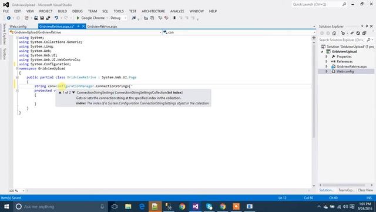Click the Open File toolbar icon
376x212 pixels.
pyautogui.click(x=36, y=18)
